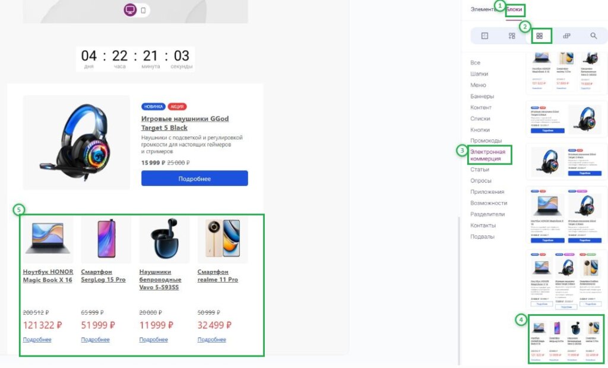
Task: Open Подробнее link under Смартфон realme 11 Pro
Action: pyautogui.click(x=211, y=340)
